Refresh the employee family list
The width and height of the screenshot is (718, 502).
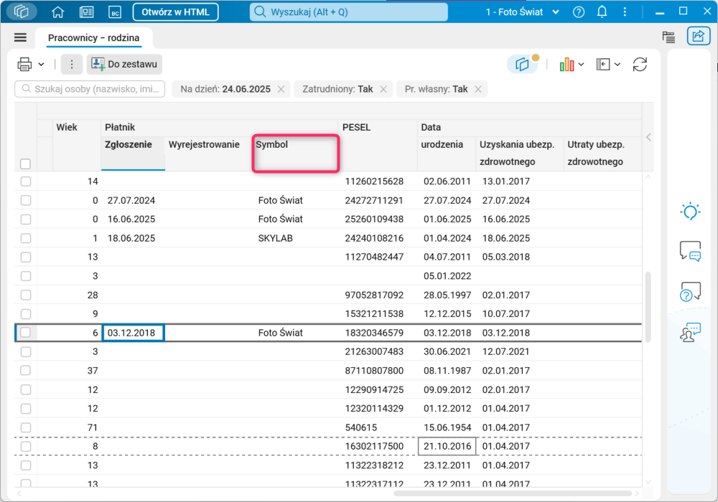click(x=640, y=65)
